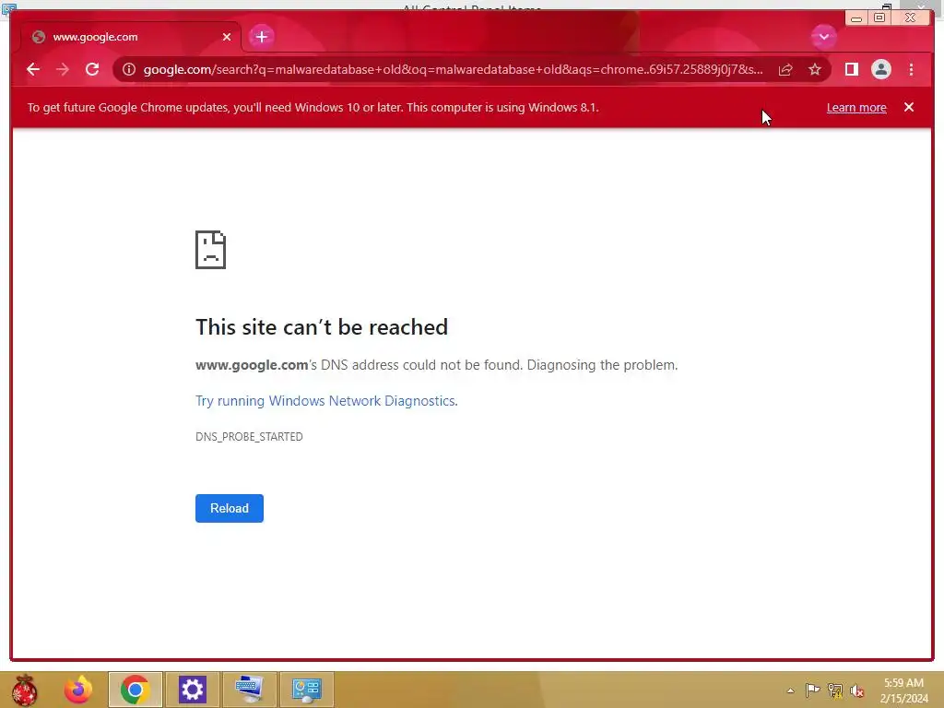Open the gear settings app on taskbar
The height and width of the screenshot is (708, 944).
click(192, 690)
